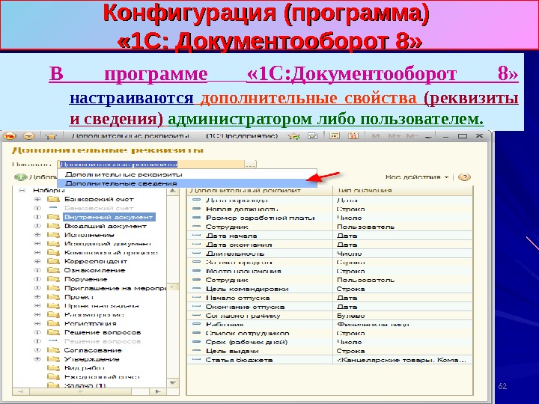Select Внутренний документ in the tree
Screen dimensions: 539x404
tap(109, 217)
